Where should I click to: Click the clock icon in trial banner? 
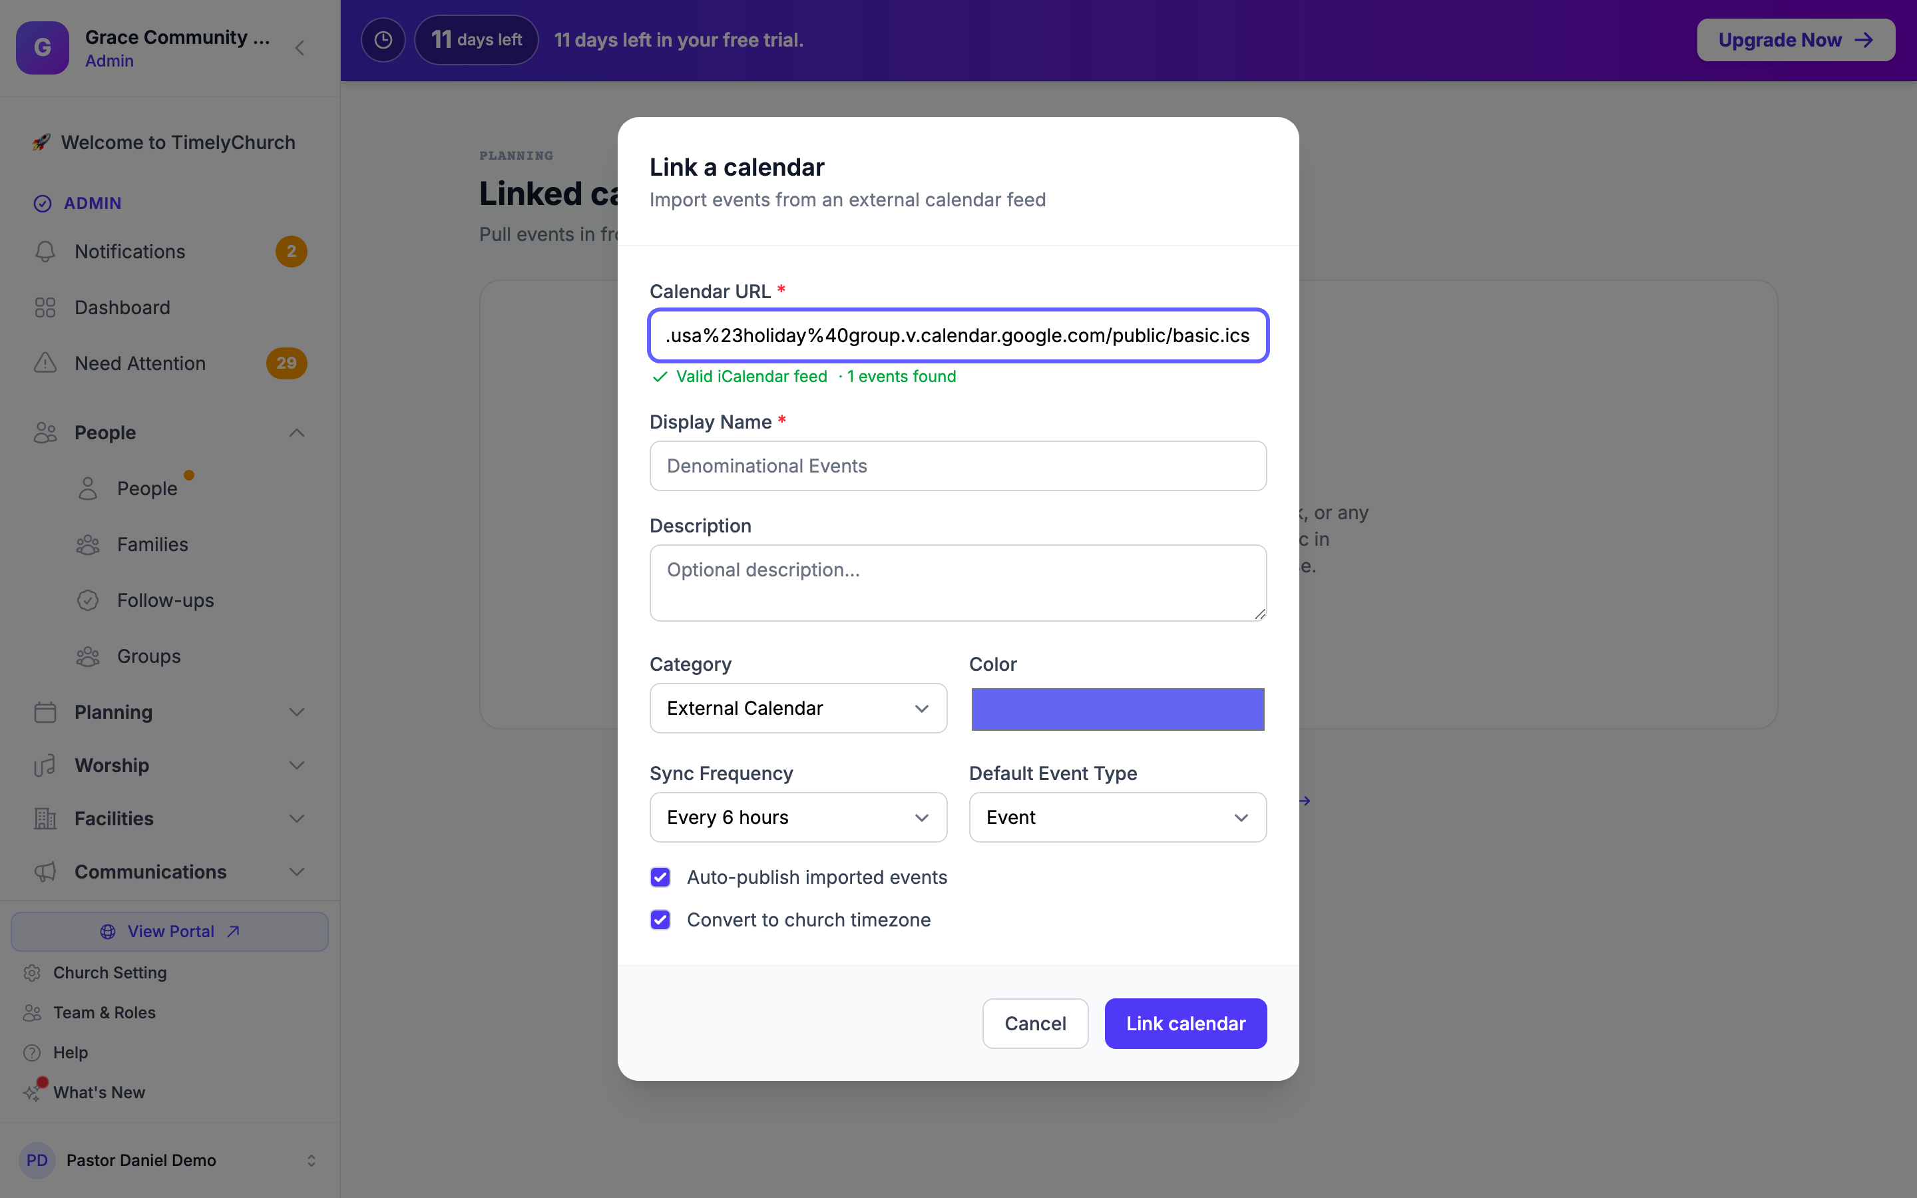coord(383,40)
